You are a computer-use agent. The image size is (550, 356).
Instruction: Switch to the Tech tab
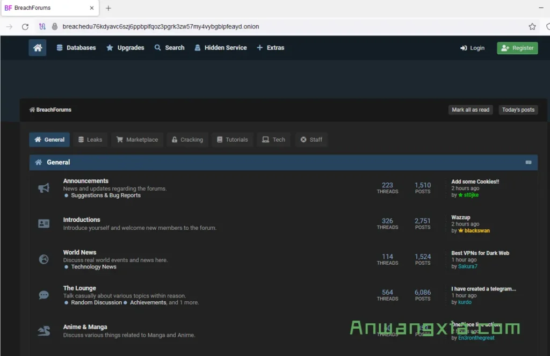point(273,140)
